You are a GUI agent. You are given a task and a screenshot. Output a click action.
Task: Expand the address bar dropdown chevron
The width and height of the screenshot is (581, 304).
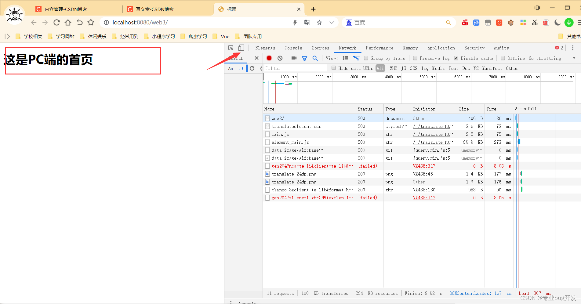pos(332,23)
